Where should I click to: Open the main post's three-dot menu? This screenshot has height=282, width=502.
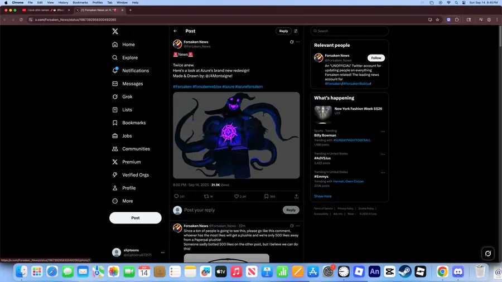tap(298, 42)
